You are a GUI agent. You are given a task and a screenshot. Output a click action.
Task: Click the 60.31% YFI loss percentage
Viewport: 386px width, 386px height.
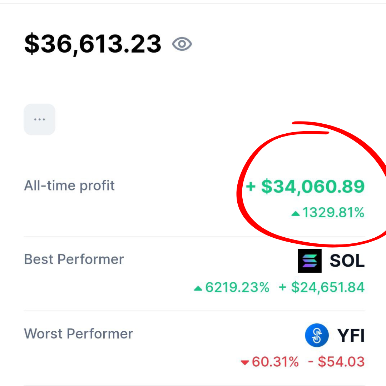click(275, 362)
